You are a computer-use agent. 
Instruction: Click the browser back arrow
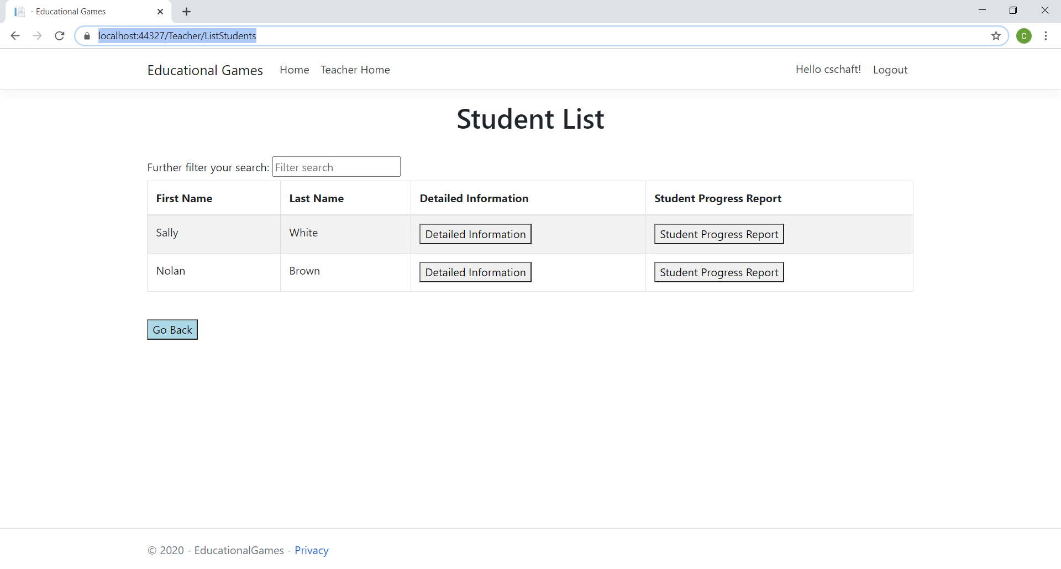click(x=15, y=36)
